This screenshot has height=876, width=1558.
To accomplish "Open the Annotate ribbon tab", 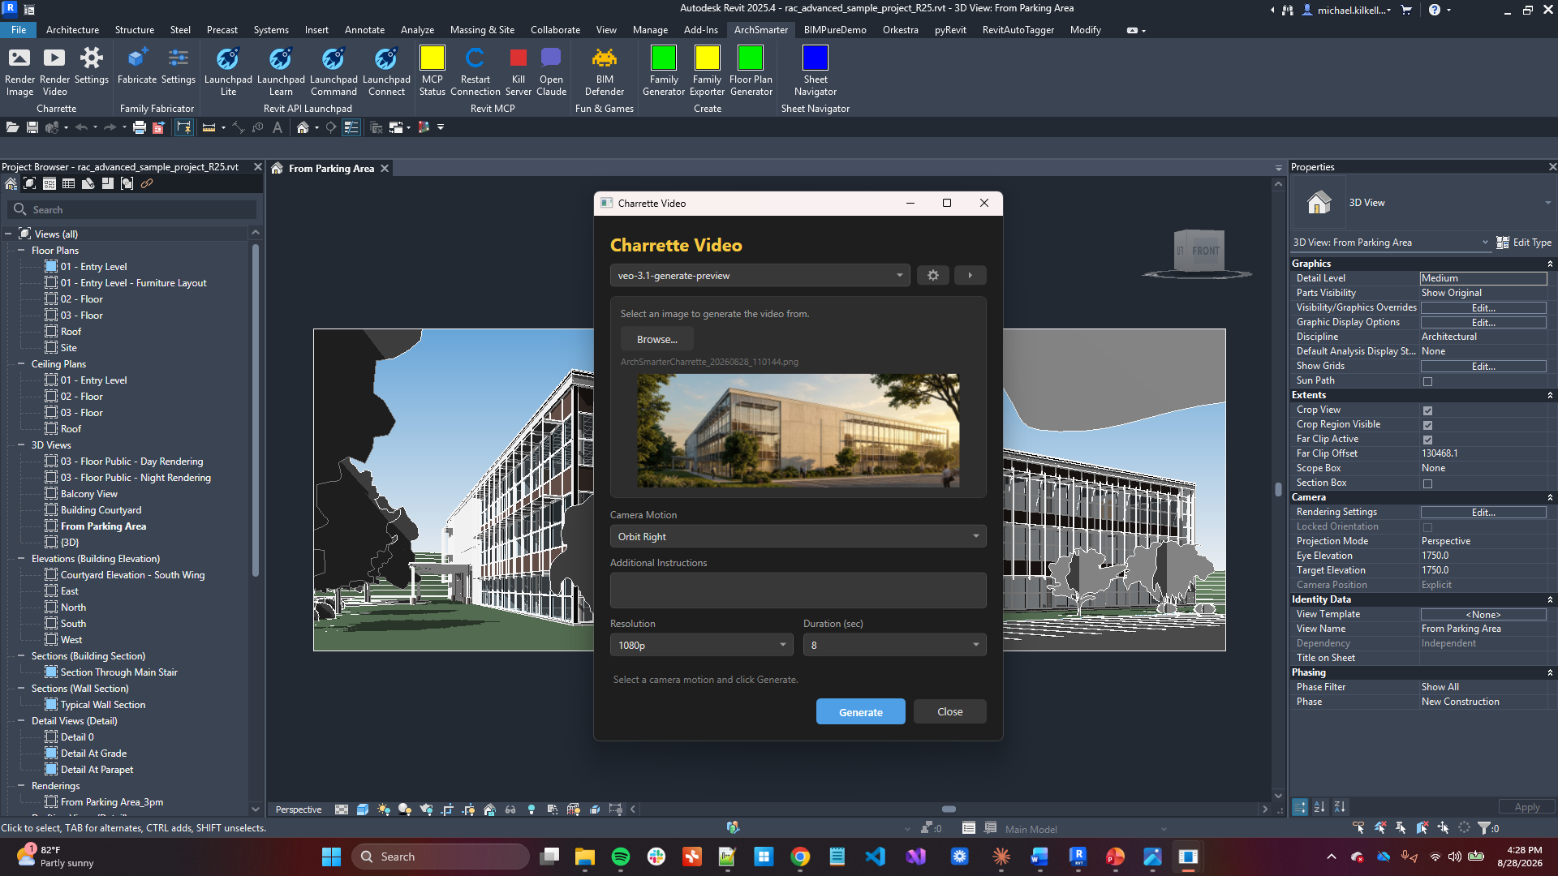I will tap(364, 30).
